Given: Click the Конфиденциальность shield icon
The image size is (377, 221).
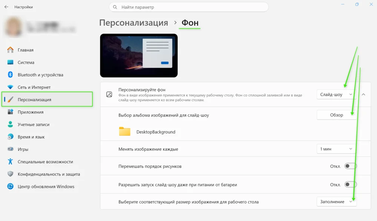Looking at the screenshot, I should coord(10,174).
